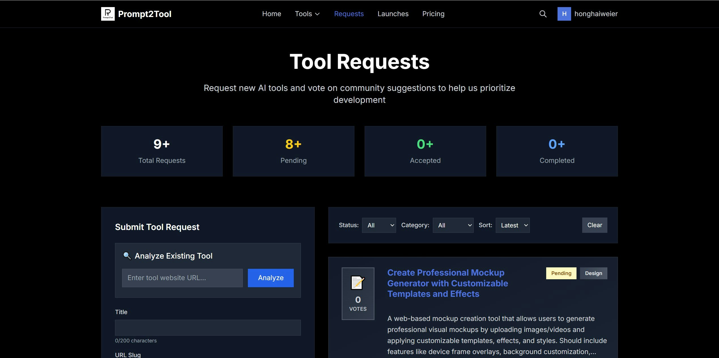Viewport: 719px width, 358px height.
Task: Click the Pending 8+ stat card
Action: point(293,151)
